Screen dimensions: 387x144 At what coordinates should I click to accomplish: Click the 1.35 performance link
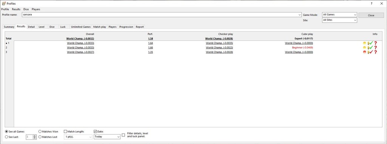pyautogui.click(x=150, y=52)
